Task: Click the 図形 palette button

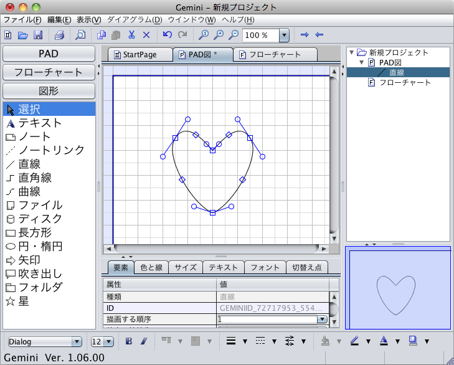Action: click(x=49, y=91)
